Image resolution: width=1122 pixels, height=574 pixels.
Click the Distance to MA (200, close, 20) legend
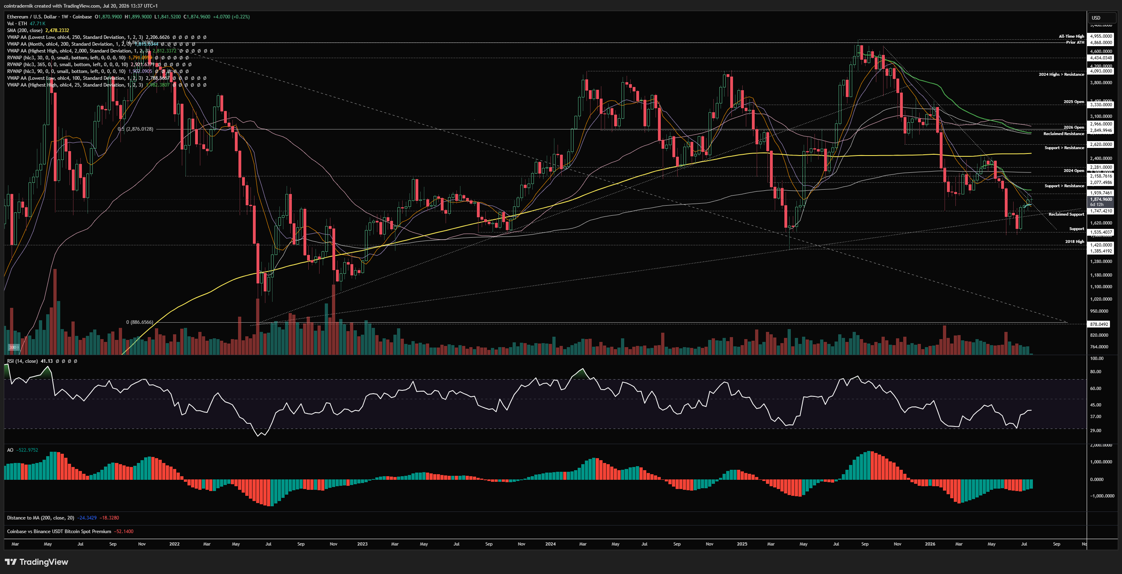(x=41, y=518)
